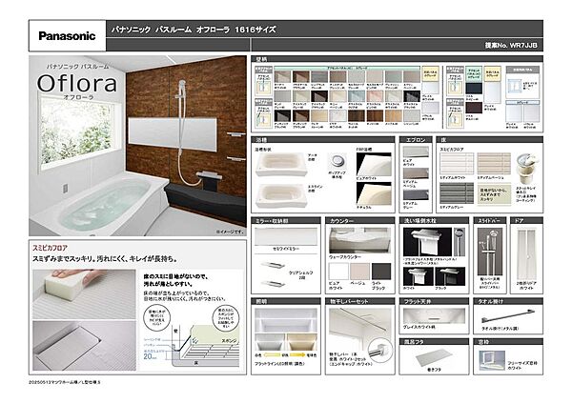Click the ドア section header
572x404 pixels.
click(526, 221)
